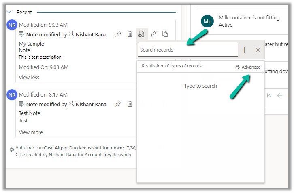Open Nishant Rana on first note
Screen dimensions: 294x193
[x=91, y=35]
